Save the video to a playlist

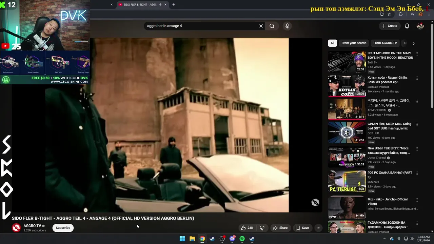302,228
